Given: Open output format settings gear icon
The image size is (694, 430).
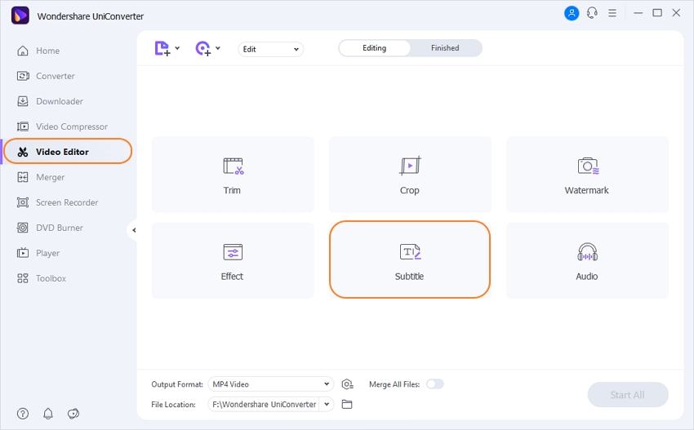Looking at the screenshot, I should 348,384.
